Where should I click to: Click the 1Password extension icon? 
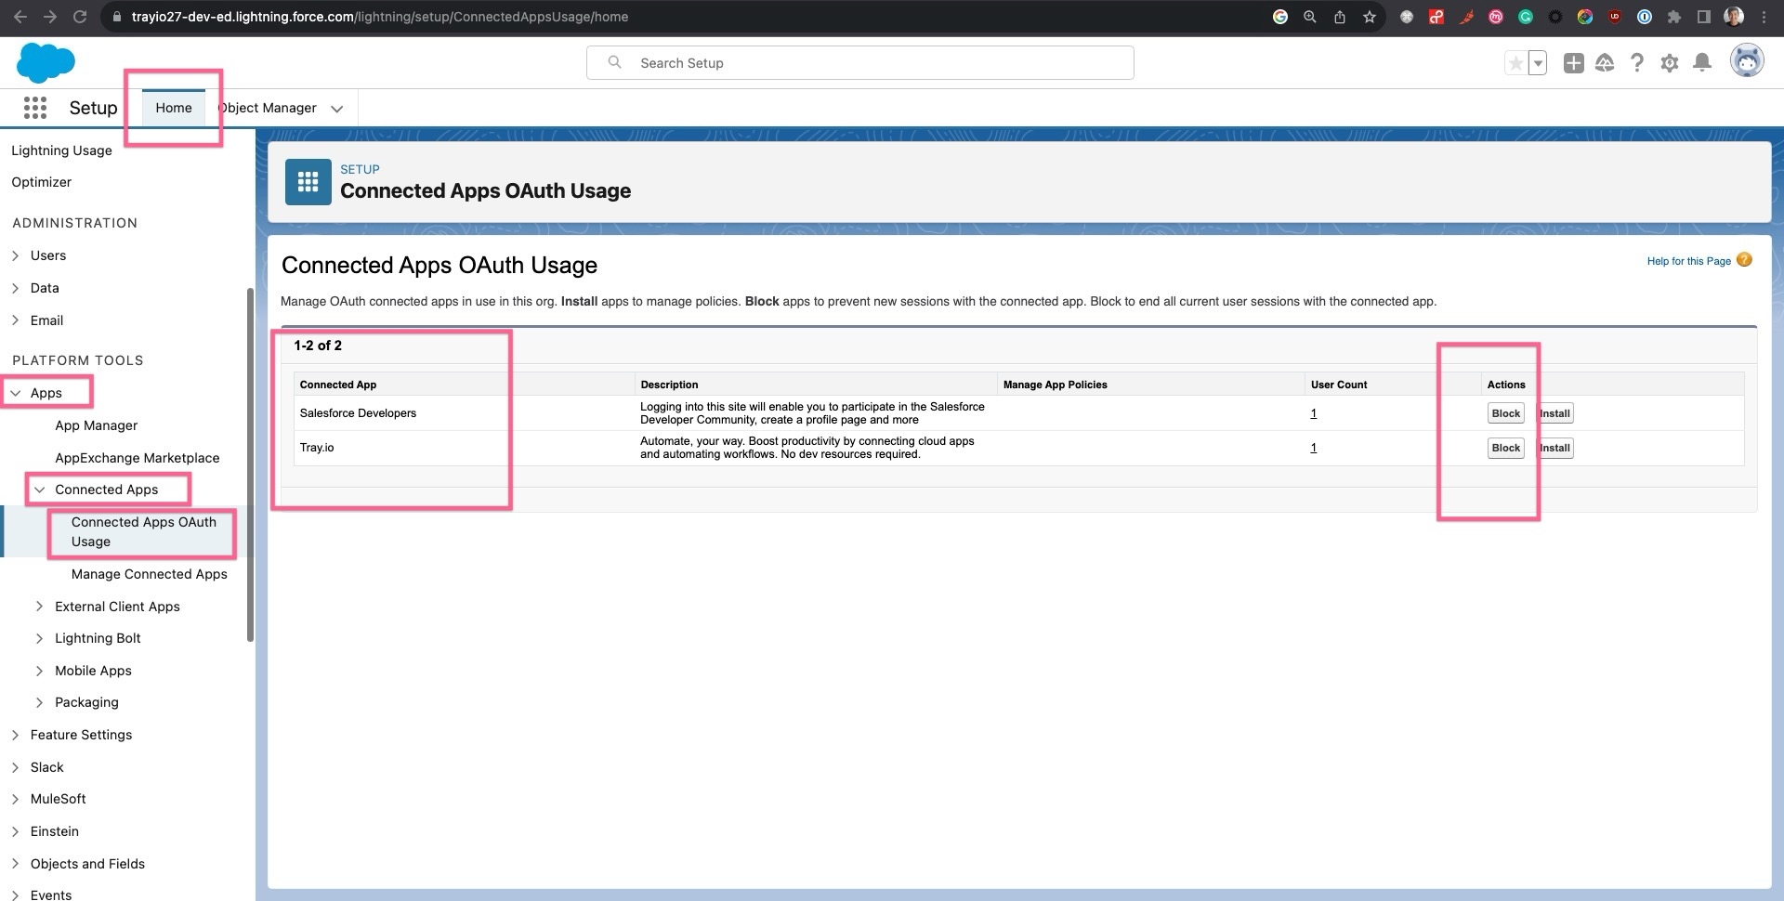pyautogui.click(x=1645, y=16)
